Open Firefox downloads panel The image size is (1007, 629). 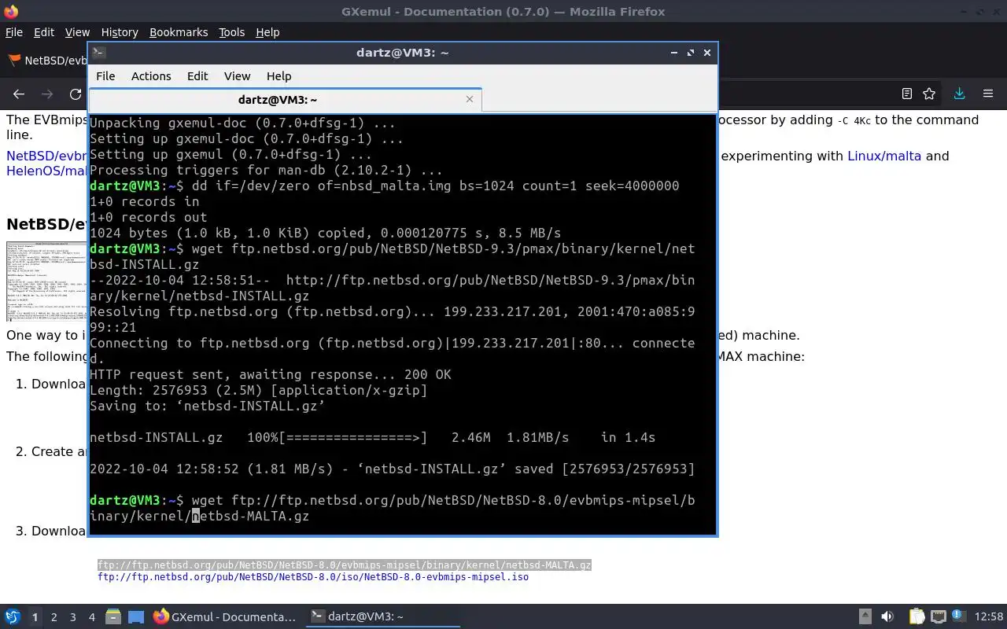tap(959, 94)
